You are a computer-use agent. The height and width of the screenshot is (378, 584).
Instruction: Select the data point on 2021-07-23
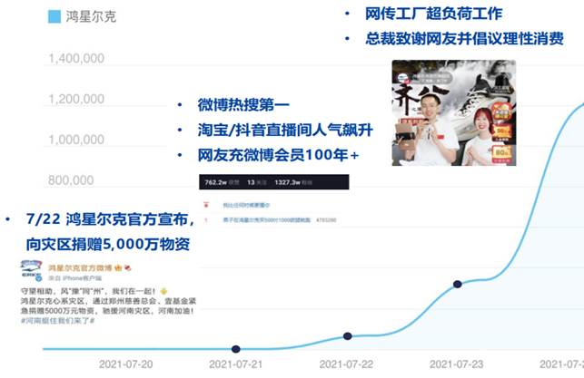point(458,285)
